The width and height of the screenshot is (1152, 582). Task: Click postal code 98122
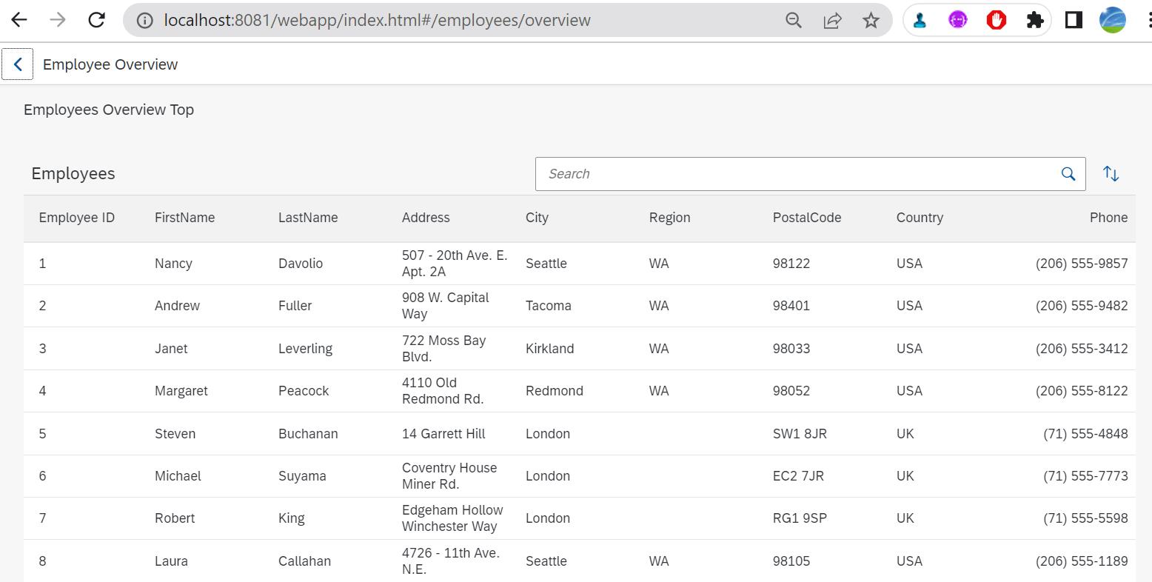pyautogui.click(x=791, y=264)
